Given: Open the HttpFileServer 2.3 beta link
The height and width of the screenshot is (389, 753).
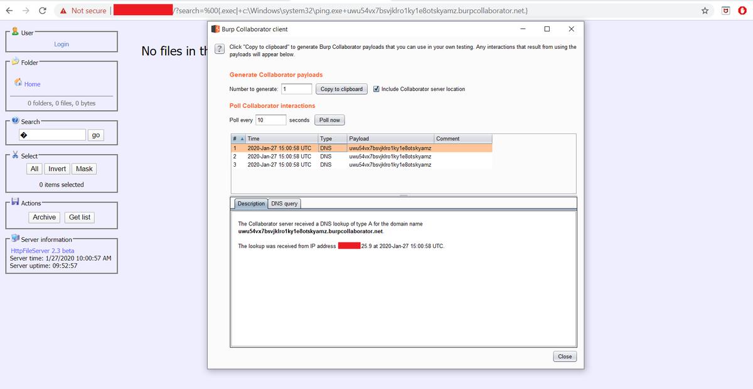Looking at the screenshot, I should pyautogui.click(x=43, y=251).
